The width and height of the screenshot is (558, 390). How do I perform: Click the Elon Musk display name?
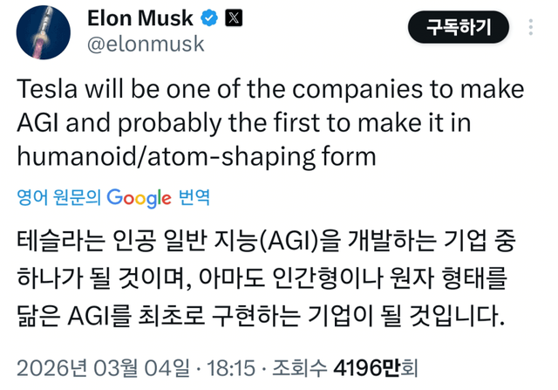pyautogui.click(x=143, y=18)
